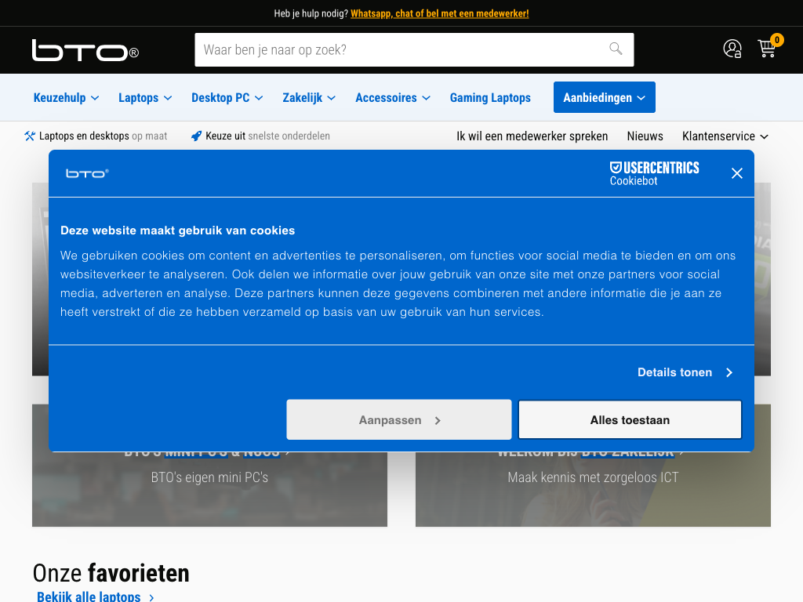The width and height of the screenshot is (803, 602).
Task: Click 'Ik wil een medewerker spreken'
Action: pyautogui.click(x=532, y=136)
